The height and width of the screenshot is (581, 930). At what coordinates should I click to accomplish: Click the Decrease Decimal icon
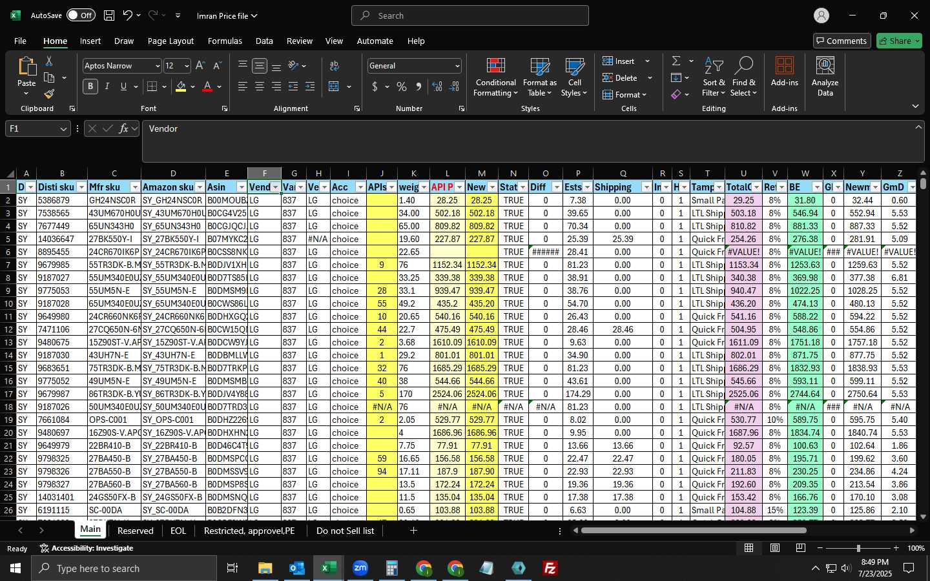tap(454, 87)
